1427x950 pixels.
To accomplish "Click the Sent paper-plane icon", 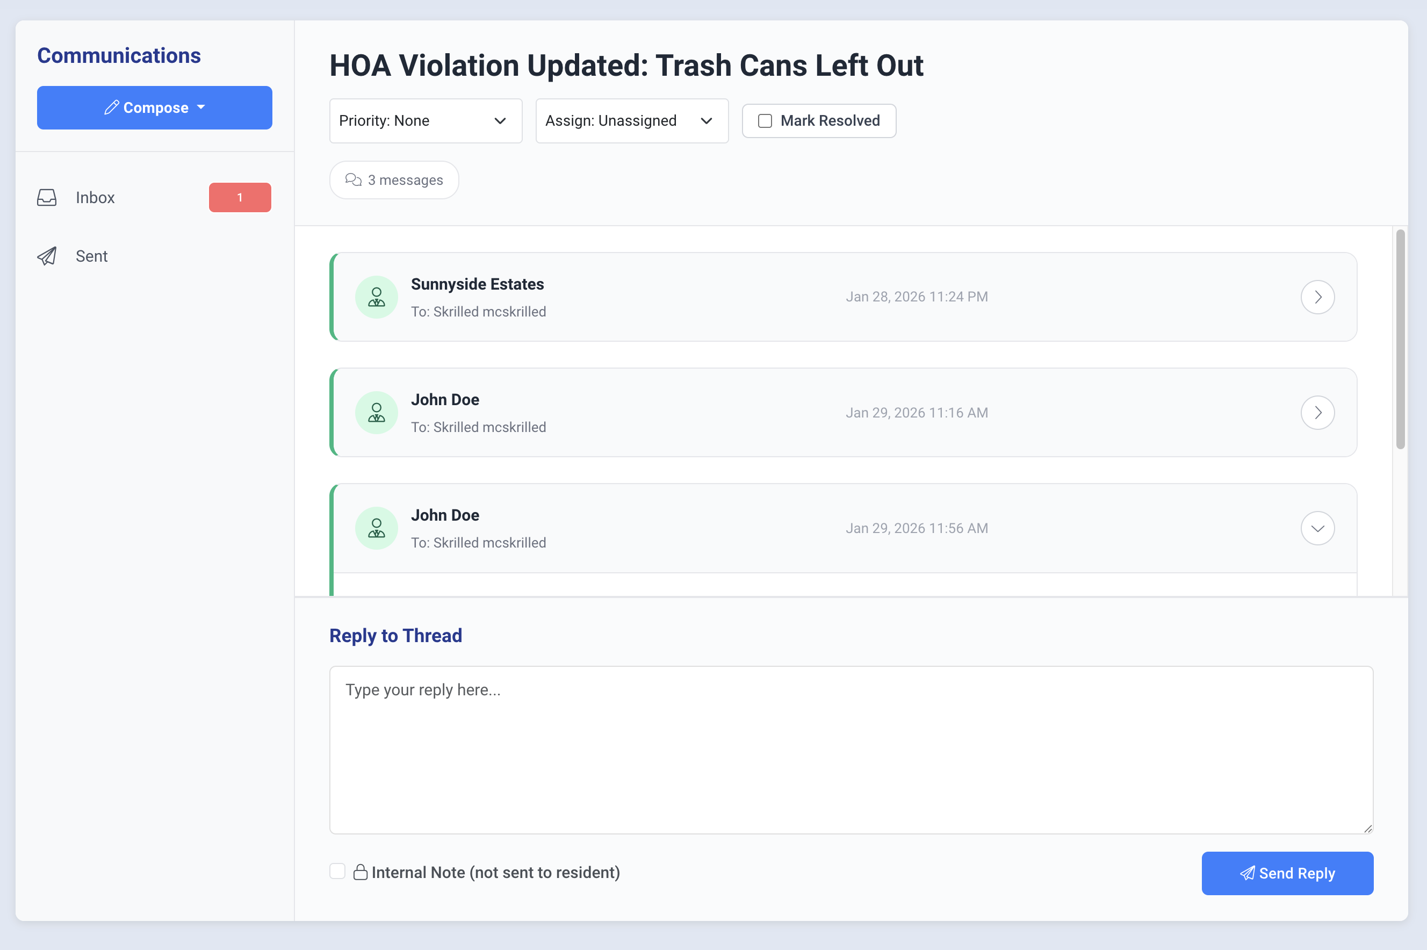I will 47,256.
